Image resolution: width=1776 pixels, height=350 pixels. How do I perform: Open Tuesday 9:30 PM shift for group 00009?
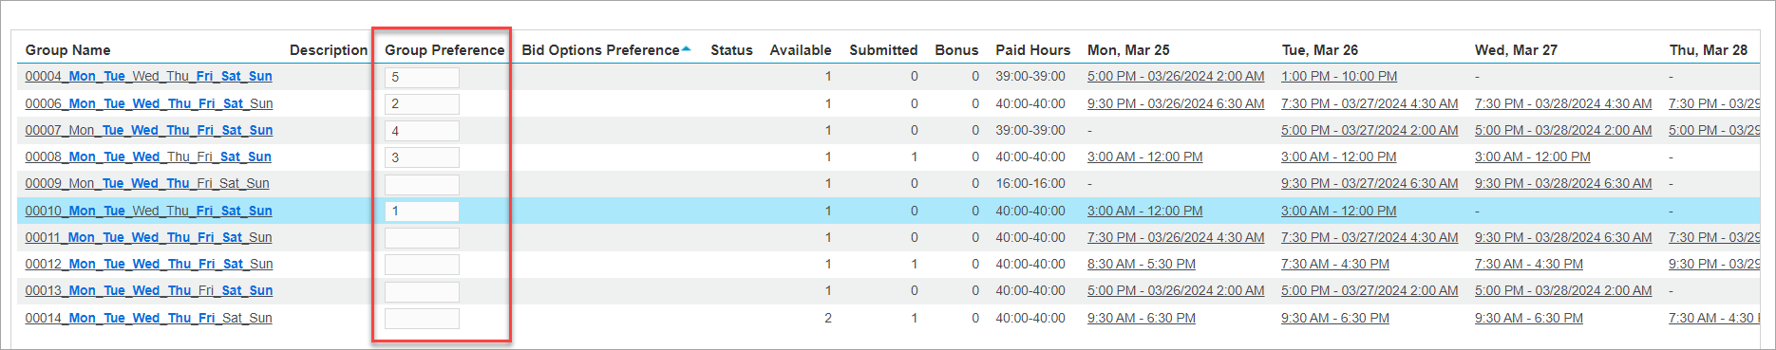click(x=1370, y=183)
